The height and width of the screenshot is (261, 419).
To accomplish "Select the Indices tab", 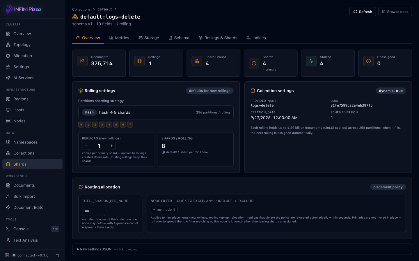I will coord(256,38).
